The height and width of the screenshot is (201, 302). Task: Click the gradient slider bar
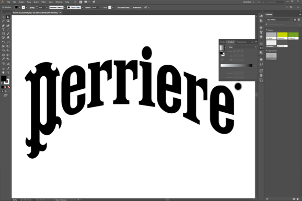[x=236, y=65]
